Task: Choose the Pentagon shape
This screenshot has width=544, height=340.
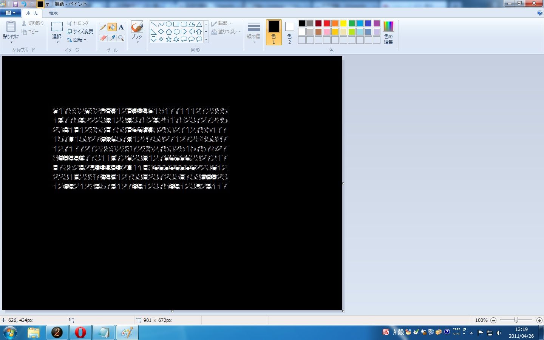Action: point(169,32)
